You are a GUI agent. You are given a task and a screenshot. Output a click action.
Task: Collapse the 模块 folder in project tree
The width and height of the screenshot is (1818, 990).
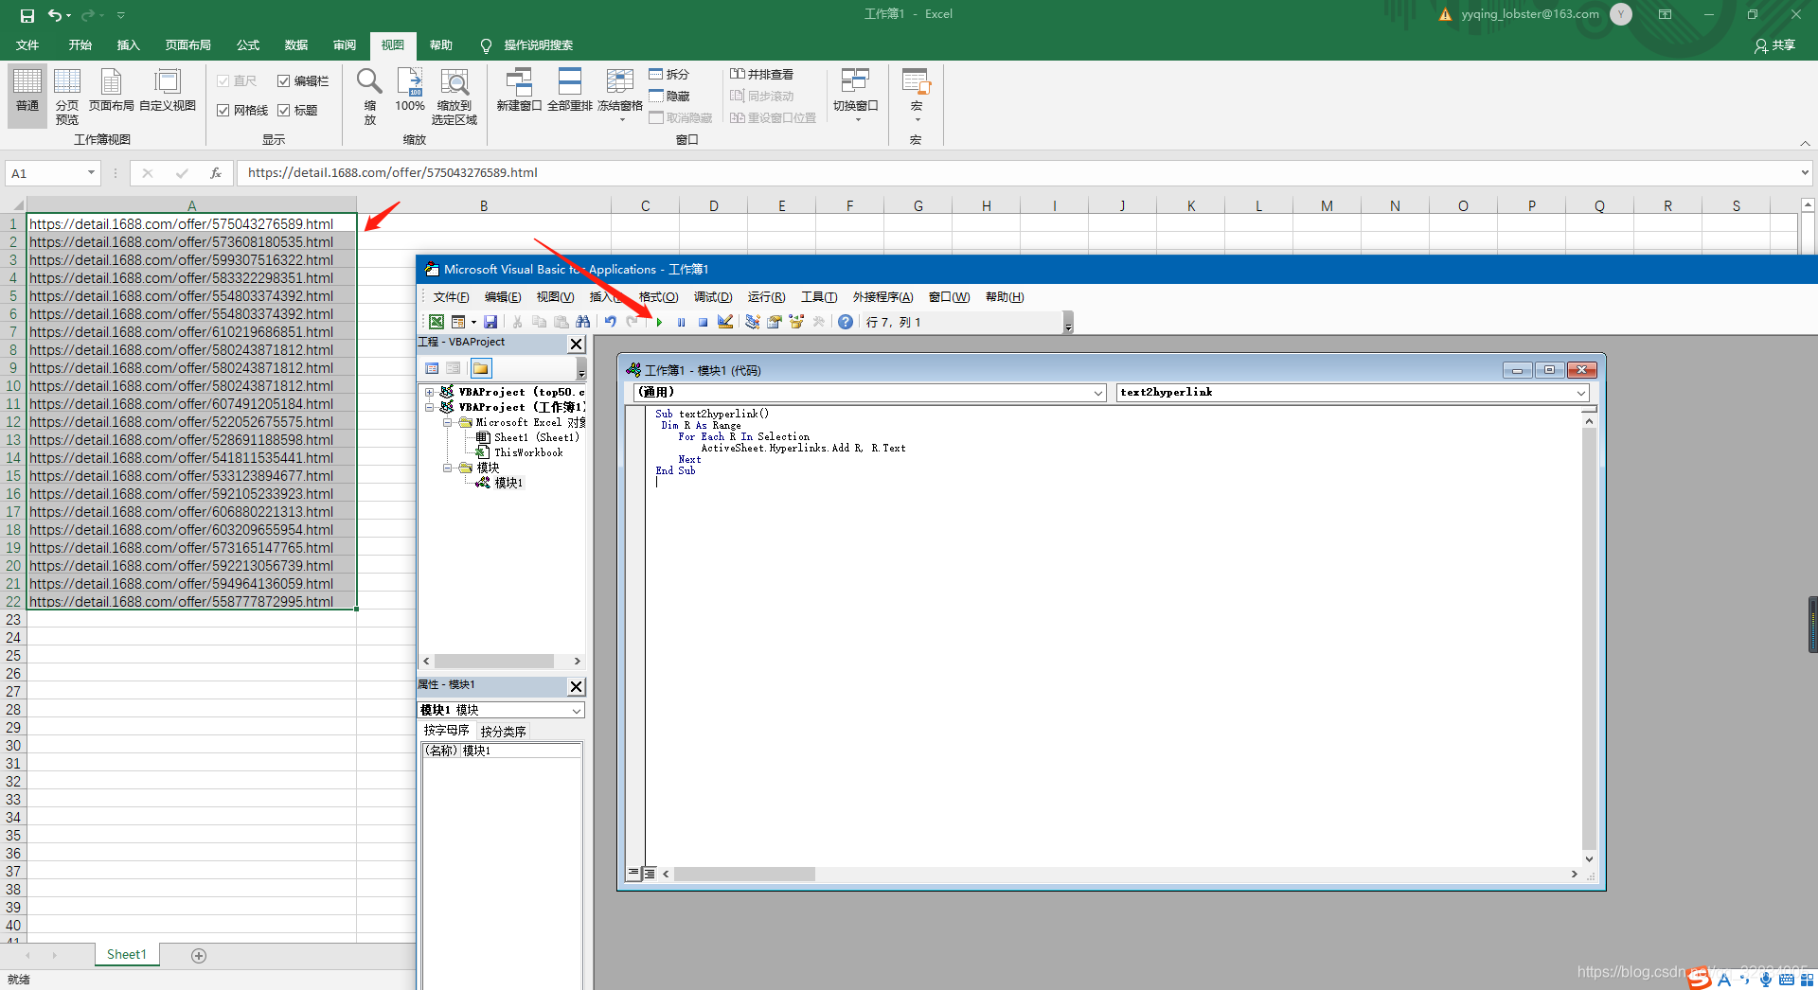pos(448,468)
